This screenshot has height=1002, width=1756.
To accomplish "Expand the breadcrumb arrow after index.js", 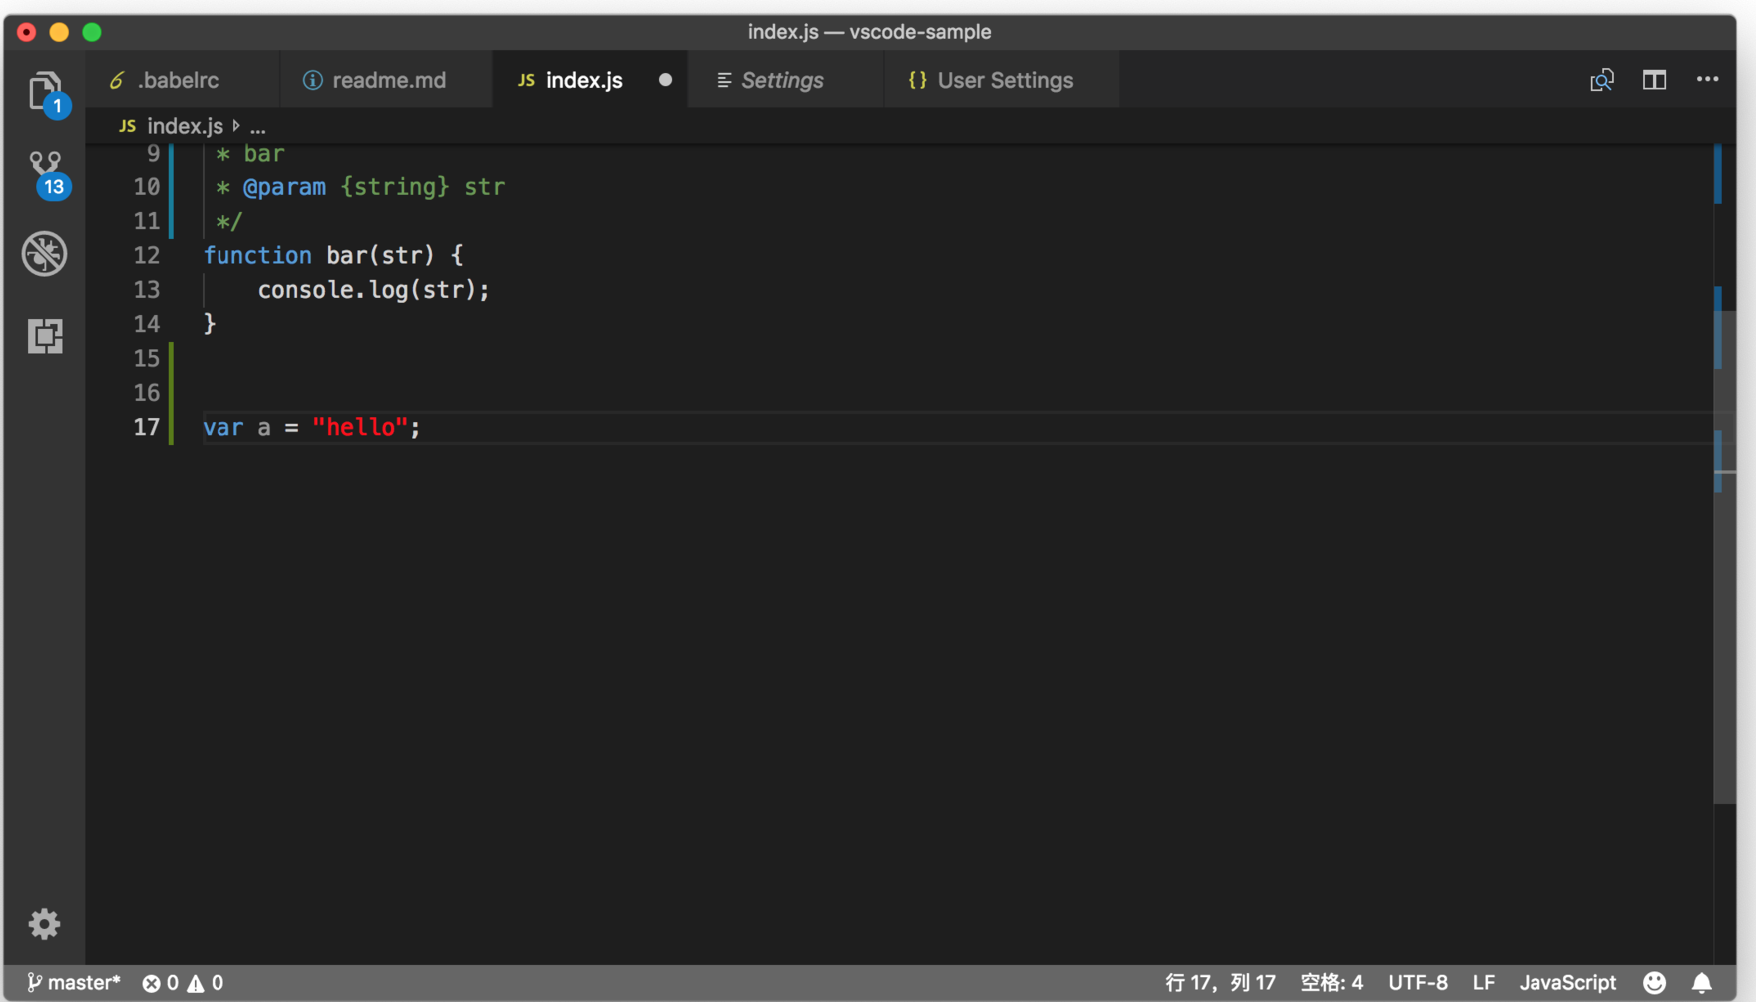I will (x=237, y=126).
